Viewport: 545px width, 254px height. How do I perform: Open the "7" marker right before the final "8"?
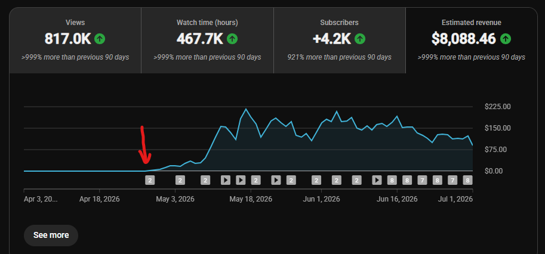point(452,180)
